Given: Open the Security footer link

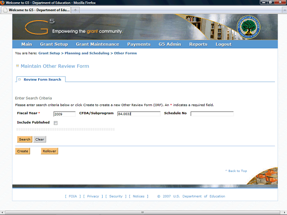Looking at the screenshot, I should click(116, 196).
